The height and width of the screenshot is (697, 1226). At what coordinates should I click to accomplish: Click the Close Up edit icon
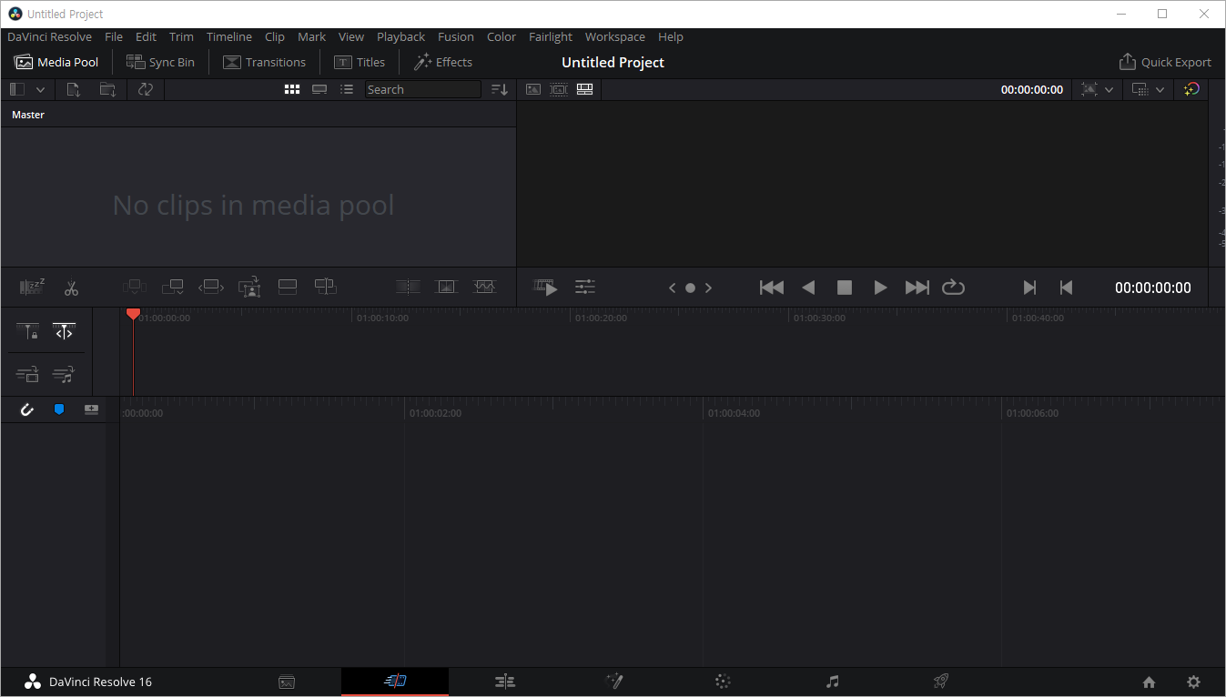(x=249, y=288)
